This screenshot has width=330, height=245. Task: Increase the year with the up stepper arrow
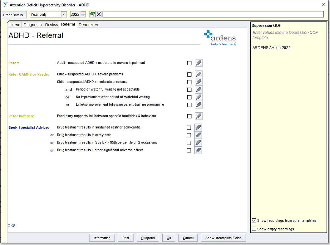pos(83,13)
